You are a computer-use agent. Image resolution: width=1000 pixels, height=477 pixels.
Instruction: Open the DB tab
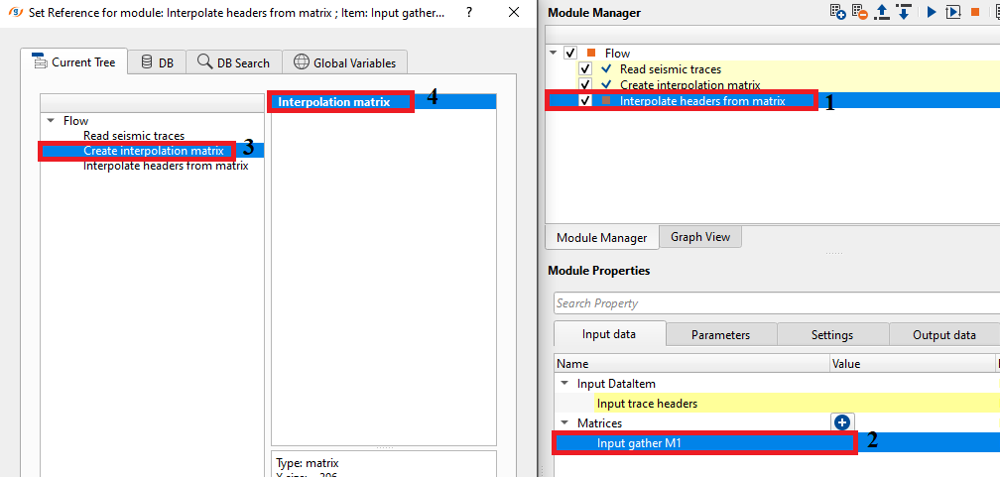click(x=157, y=62)
